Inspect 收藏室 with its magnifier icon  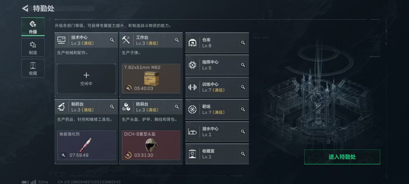[x=243, y=154]
